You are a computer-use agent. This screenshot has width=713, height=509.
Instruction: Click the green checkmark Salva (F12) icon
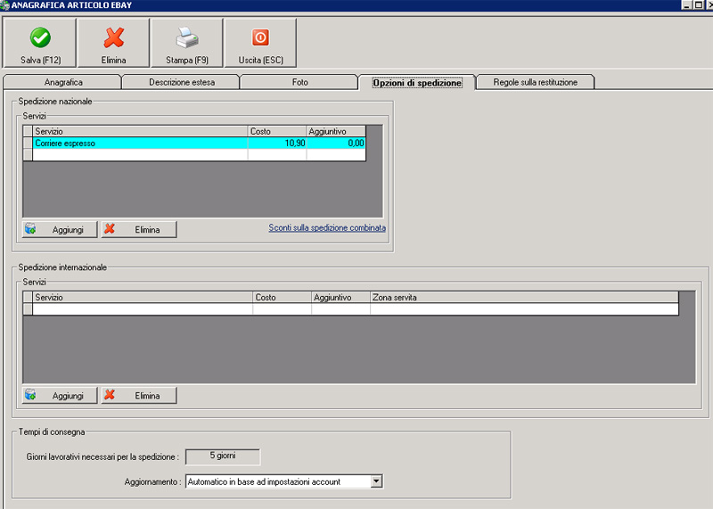[x=40, y=37]
